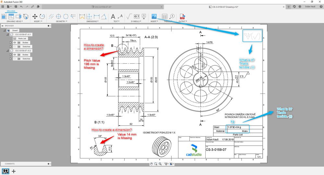
Task: Toggle Bodies visibility under CS-3-0159-07 v5:1
Action: (15, 43)
